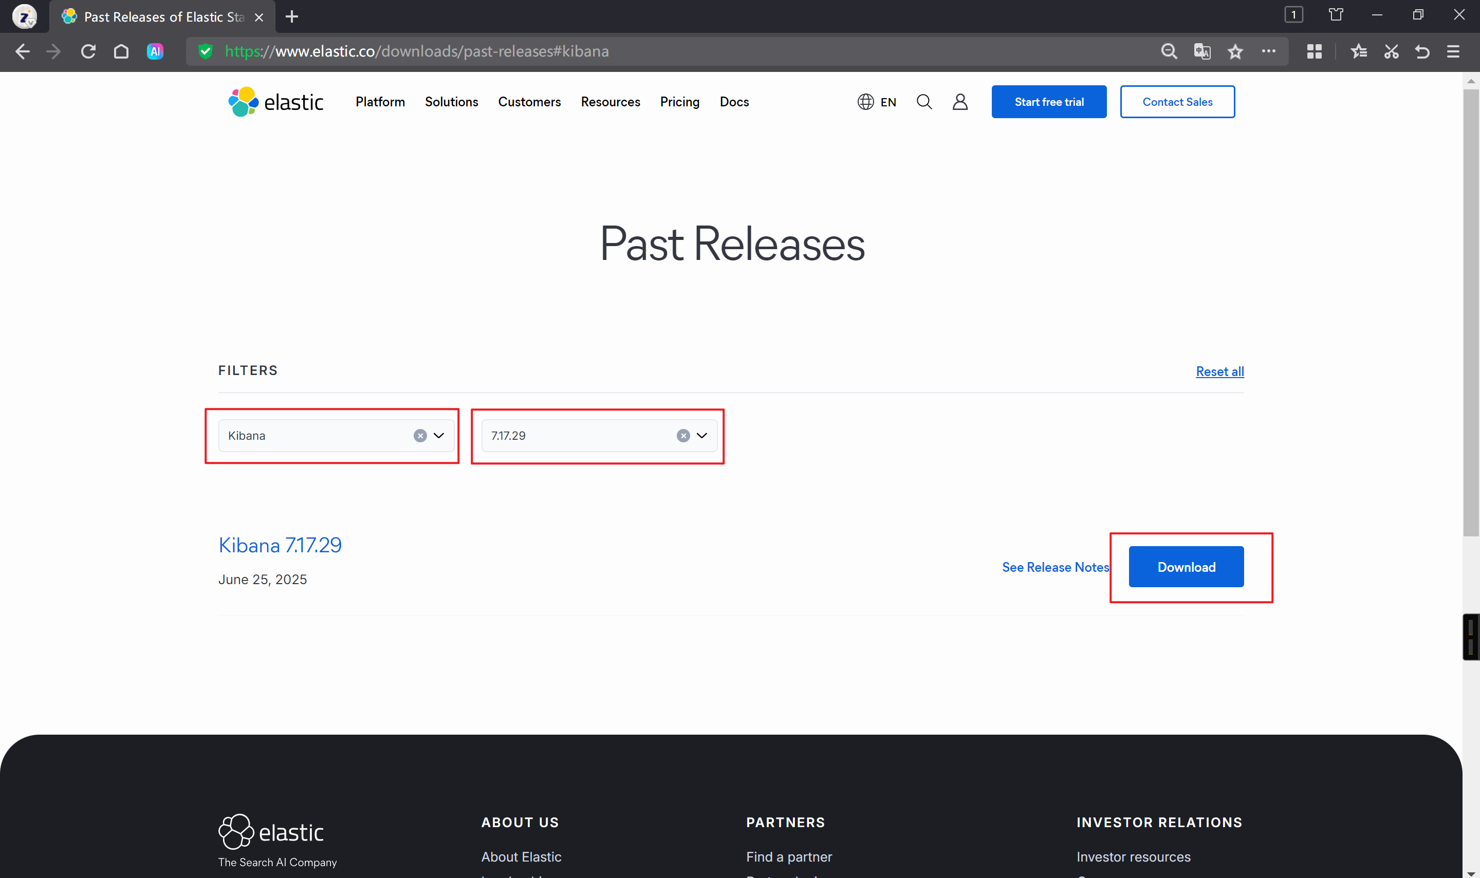Click the browser profile avatar icon
Image resolution: width=1480 pixels, height=878 pixels.
pyautogui.click(x=24, y=16)
